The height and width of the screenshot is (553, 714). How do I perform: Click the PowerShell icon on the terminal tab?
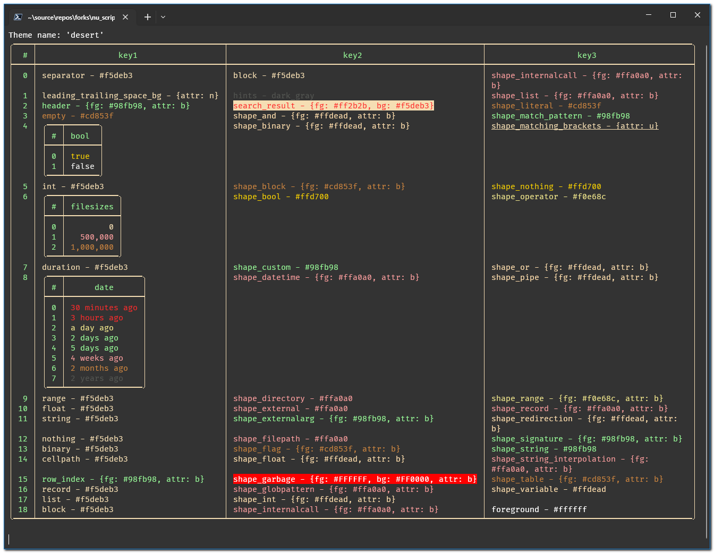coord(18,17)
